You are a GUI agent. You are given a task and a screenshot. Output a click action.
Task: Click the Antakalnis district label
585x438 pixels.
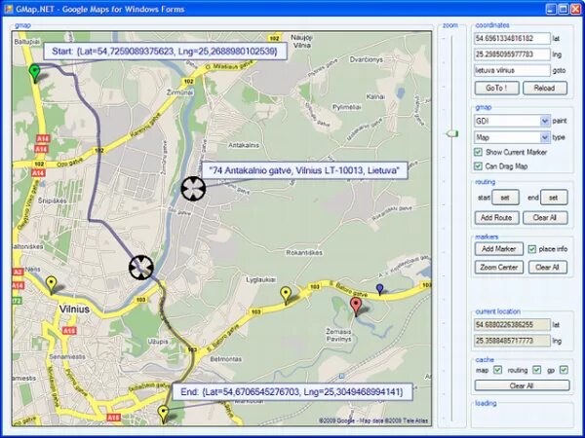tap(244, 145)
